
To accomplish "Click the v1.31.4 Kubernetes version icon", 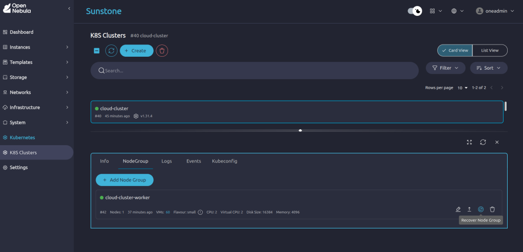I will click(136, 116).
